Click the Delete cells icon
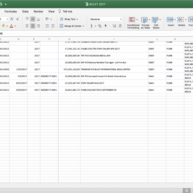The height and width of the screenshot is (193, 193). pyautogui.click(x=180, y=19)
